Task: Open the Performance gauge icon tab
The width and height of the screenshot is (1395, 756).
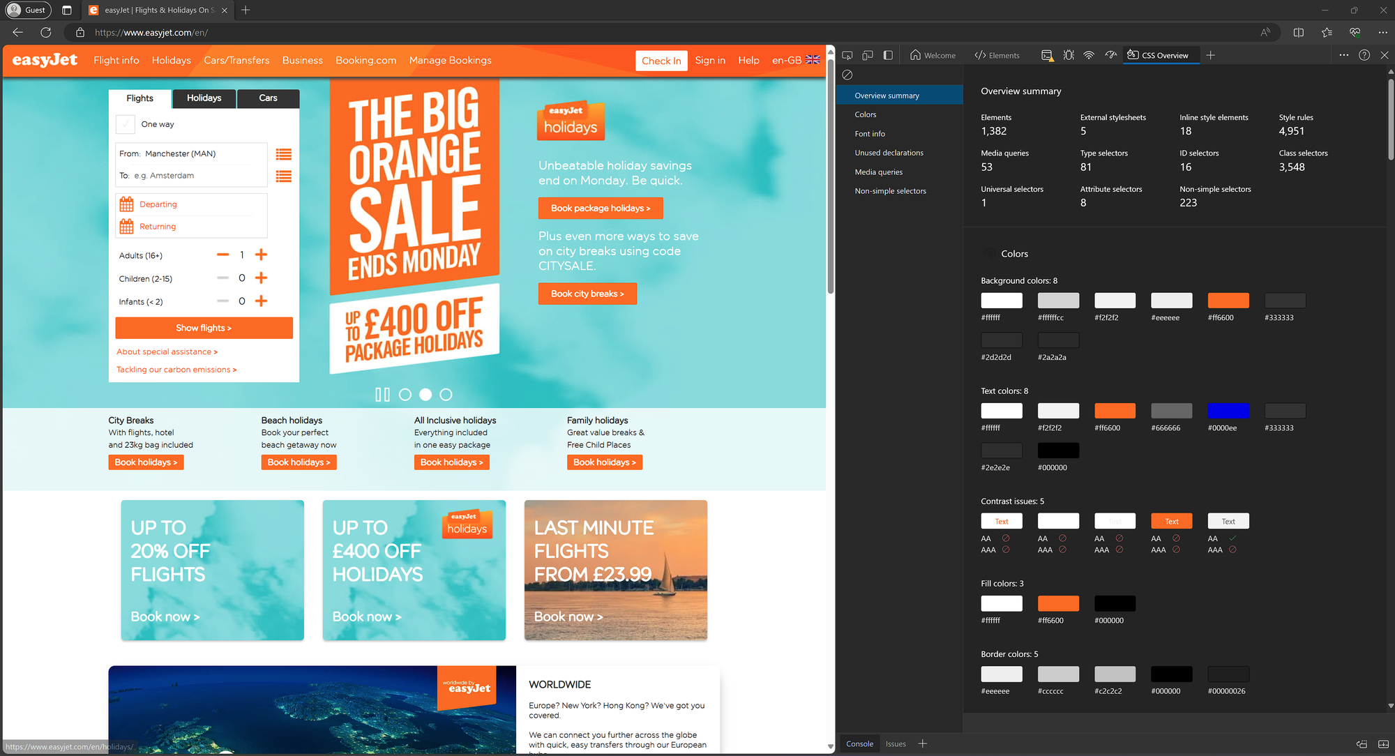Action: click(x=1111, y=55)
